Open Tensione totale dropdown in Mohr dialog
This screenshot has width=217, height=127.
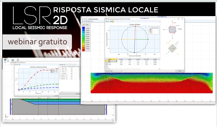click(x=114, y=71)
